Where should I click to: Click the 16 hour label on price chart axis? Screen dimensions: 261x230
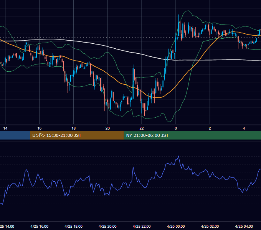tap(39, 128)
